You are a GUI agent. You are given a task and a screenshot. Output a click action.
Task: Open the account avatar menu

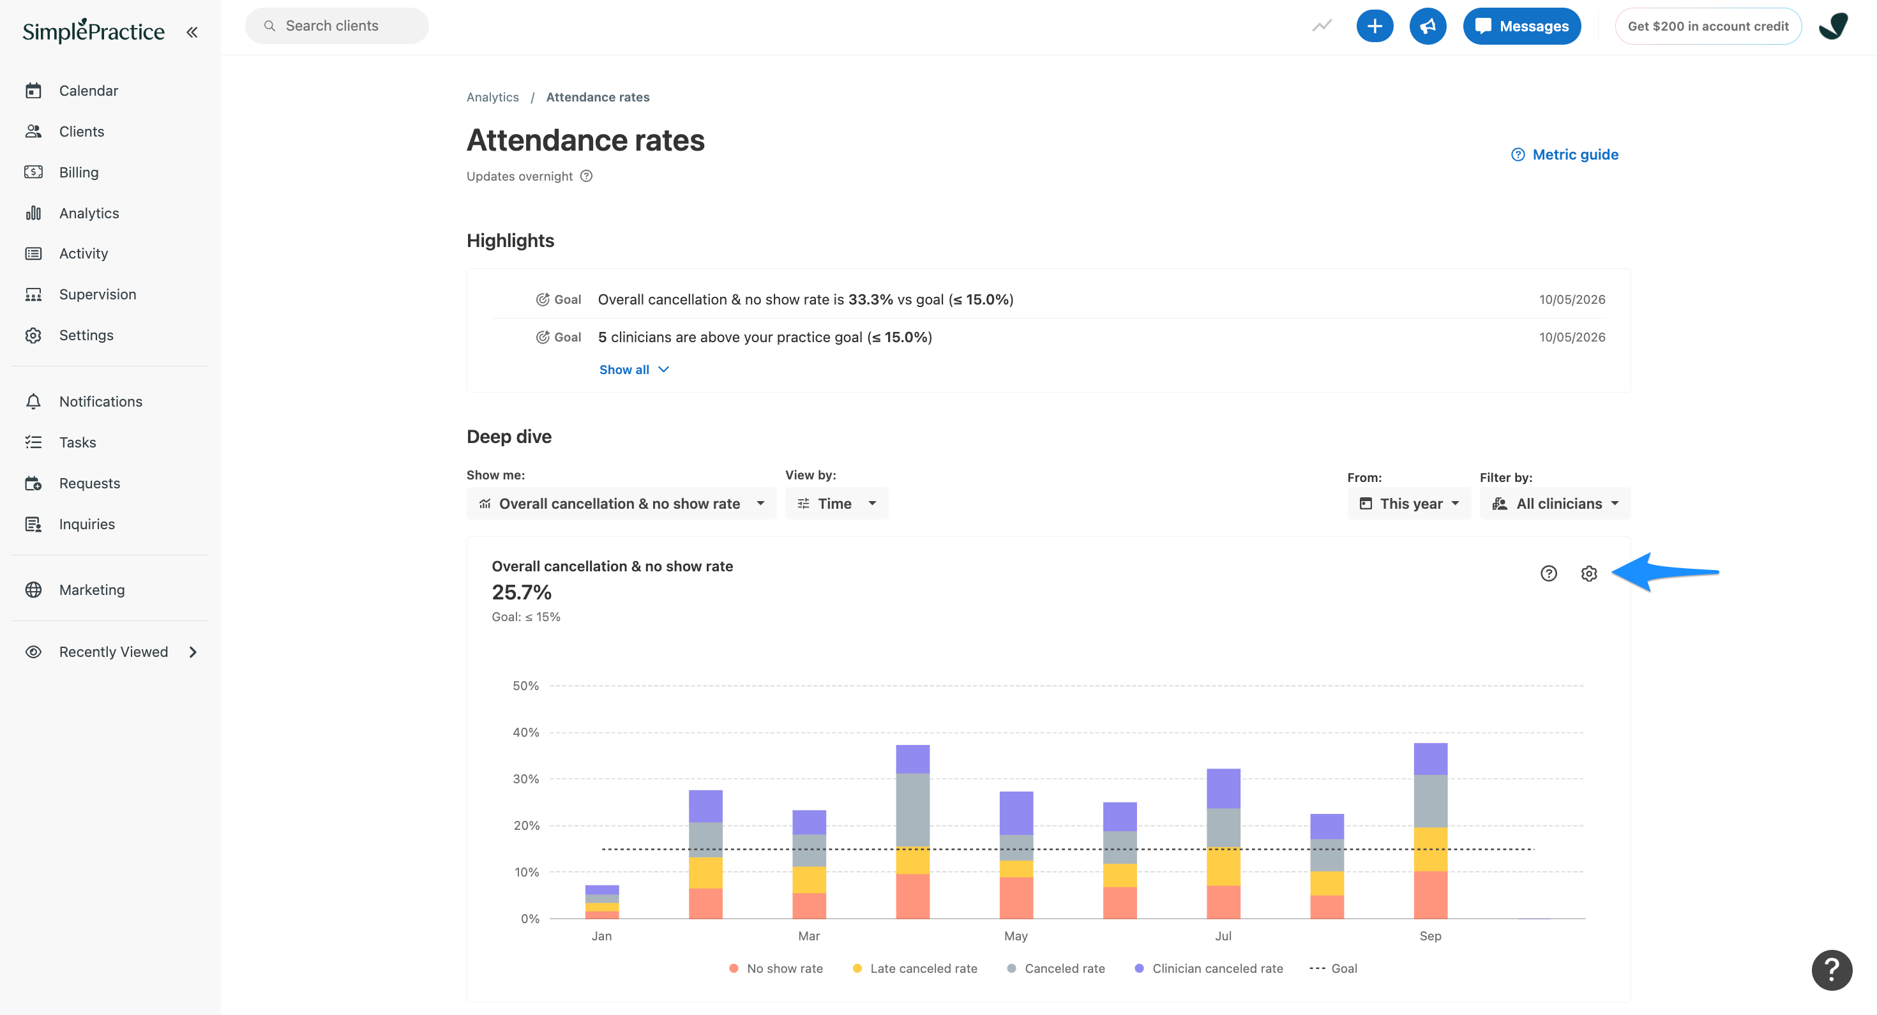[x=1834, y=26]
